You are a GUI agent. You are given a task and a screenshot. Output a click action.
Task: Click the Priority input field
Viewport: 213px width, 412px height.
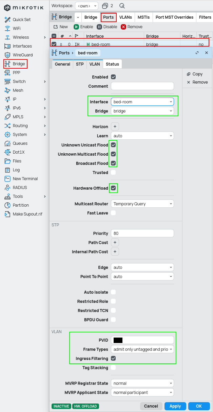[142, 234]
